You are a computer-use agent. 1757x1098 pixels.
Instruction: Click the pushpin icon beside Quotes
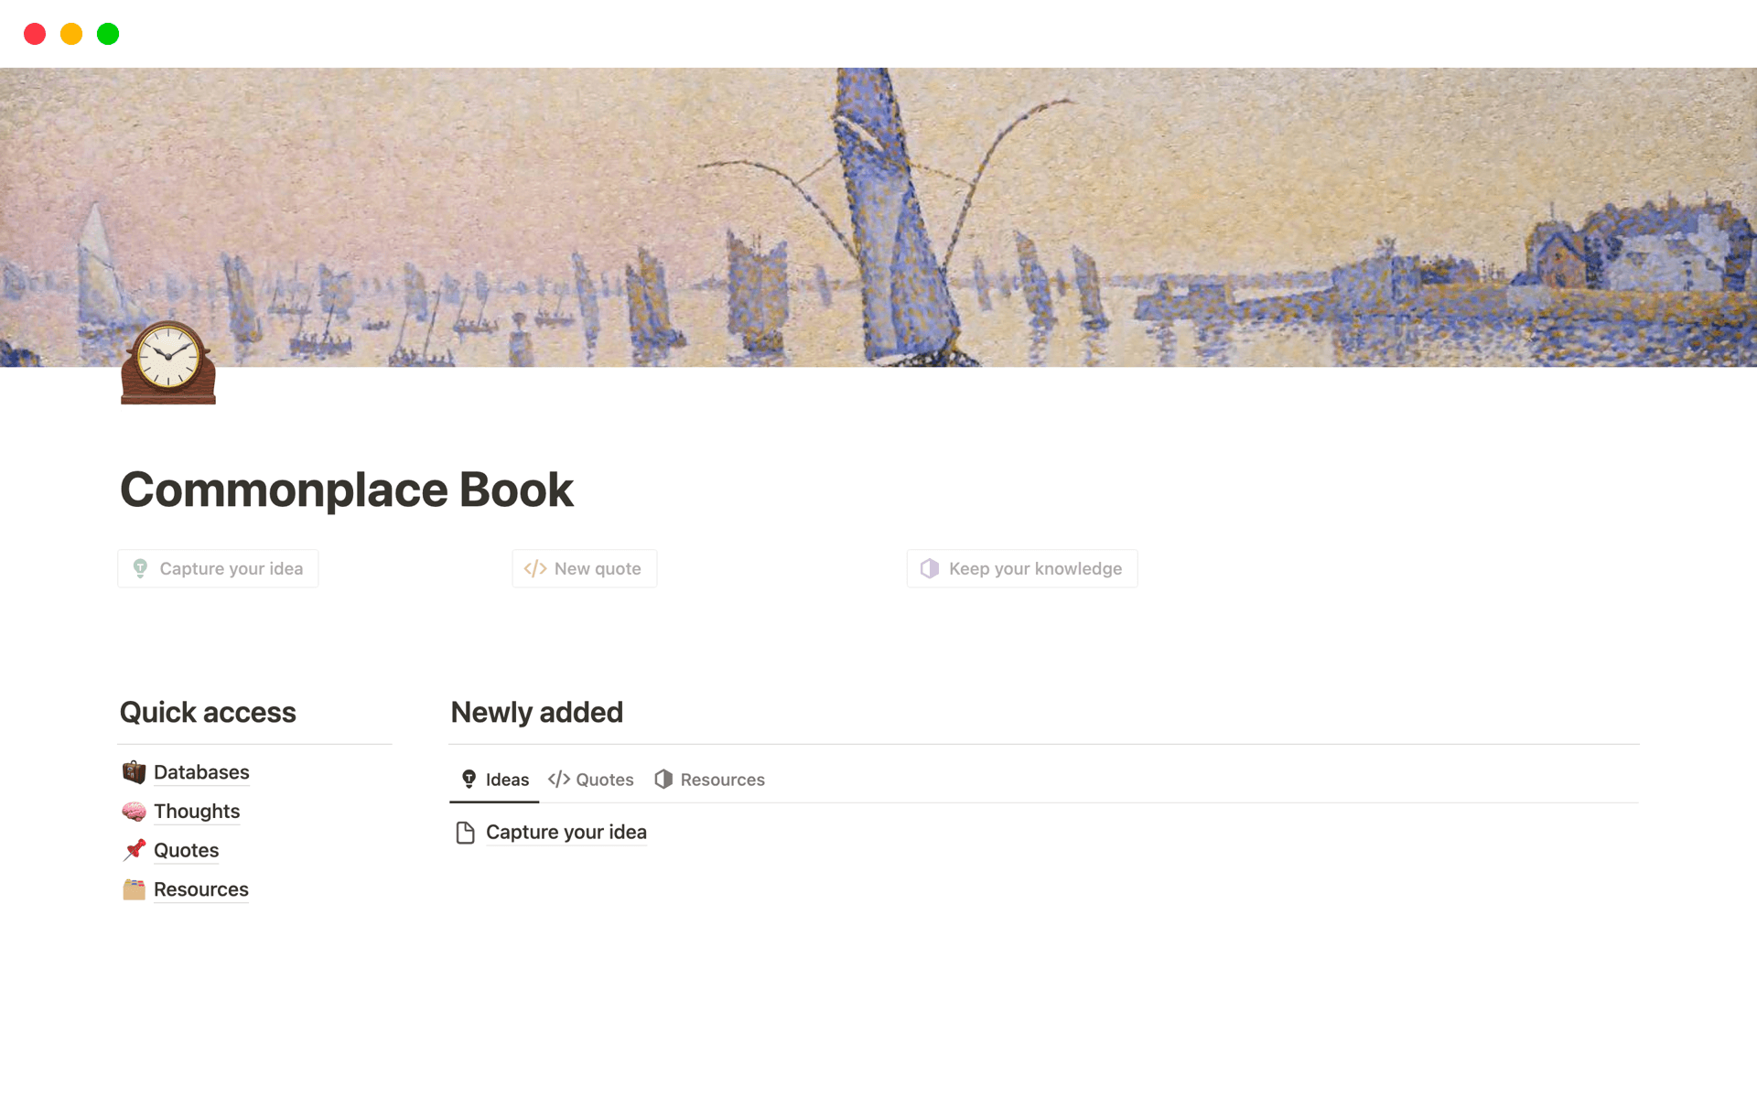(134, 850)
